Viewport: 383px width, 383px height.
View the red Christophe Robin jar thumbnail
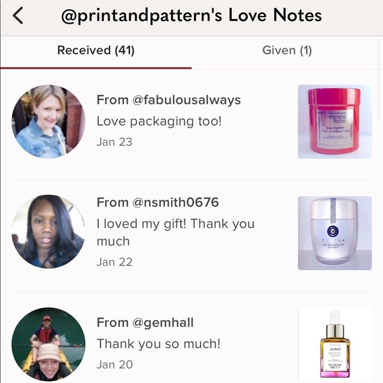(335, 122)
